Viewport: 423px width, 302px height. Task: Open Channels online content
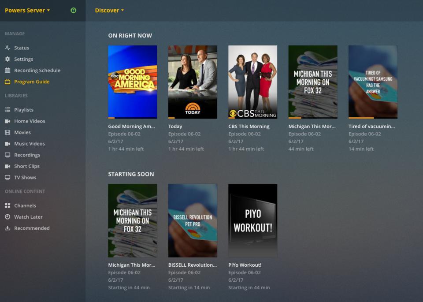coord(25,205)
